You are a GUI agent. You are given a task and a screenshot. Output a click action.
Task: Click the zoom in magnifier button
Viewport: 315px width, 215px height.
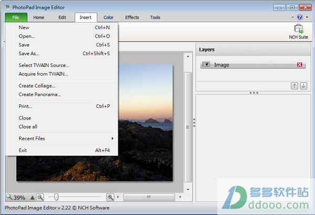[110, 197]
